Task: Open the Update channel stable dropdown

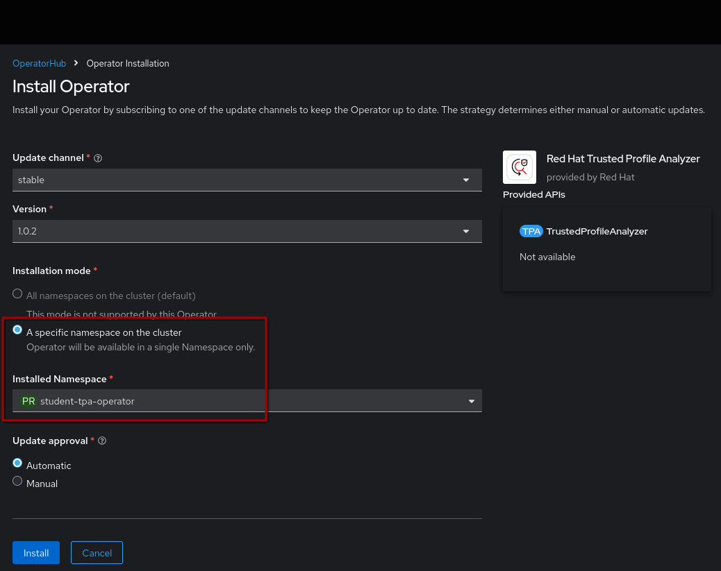Action: pos(247,180)
